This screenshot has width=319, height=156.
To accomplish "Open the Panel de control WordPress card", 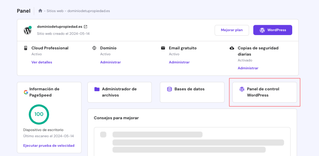I will (x=264, y=92).
